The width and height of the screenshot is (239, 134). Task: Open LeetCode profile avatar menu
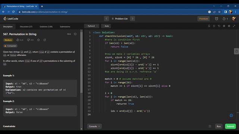234,19
